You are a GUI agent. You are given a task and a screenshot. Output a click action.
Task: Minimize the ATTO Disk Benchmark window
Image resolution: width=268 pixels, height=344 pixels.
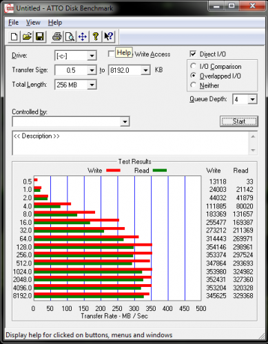[216, 6]
